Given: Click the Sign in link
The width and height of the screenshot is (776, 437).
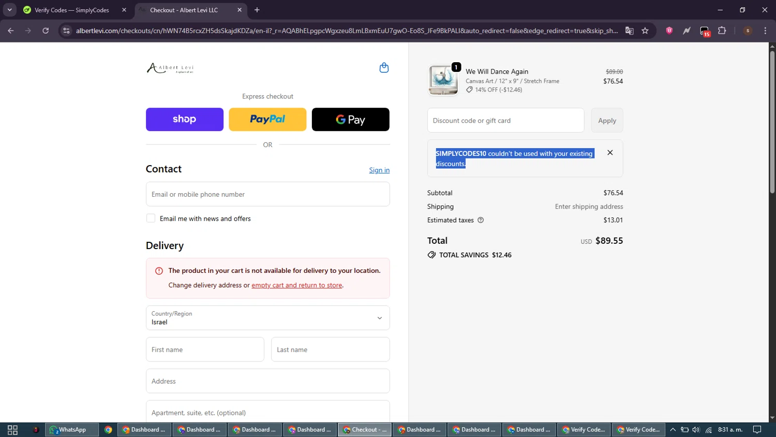Looking at the screenshot, I should 379,170.
